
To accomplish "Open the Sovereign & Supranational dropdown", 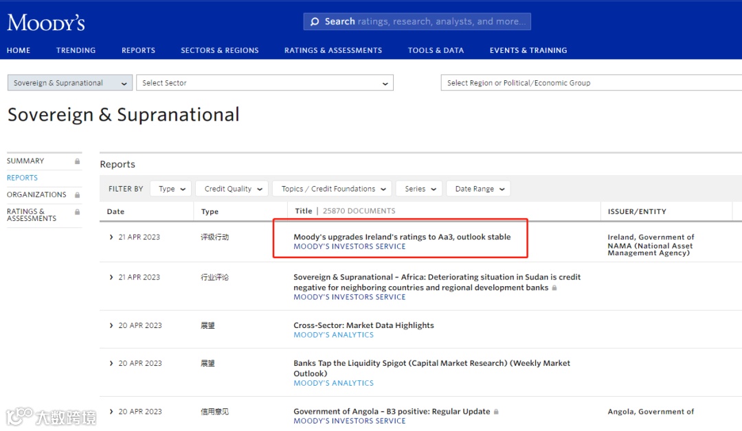I will [x=69, y=83].
